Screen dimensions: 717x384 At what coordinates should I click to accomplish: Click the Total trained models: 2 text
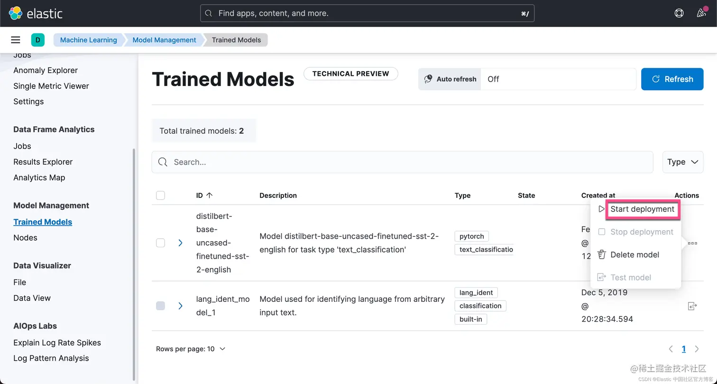click(x=202, y=131)
